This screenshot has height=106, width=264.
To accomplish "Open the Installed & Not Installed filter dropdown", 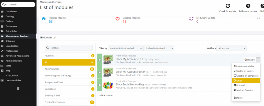I will [x=125, y=48].
